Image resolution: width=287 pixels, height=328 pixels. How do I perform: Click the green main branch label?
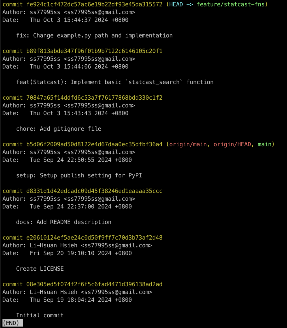click(x=265, y=144)
